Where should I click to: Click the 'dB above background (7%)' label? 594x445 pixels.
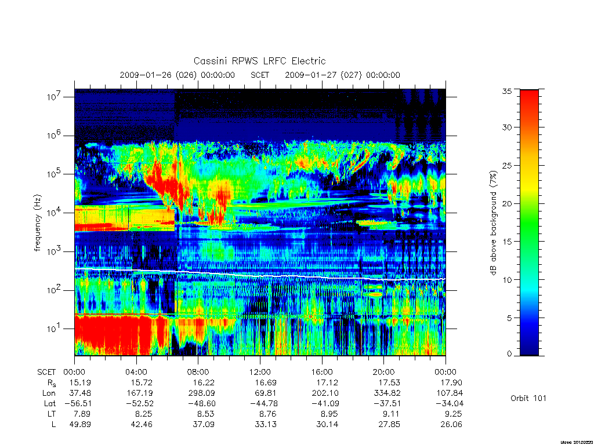(493, 223)
